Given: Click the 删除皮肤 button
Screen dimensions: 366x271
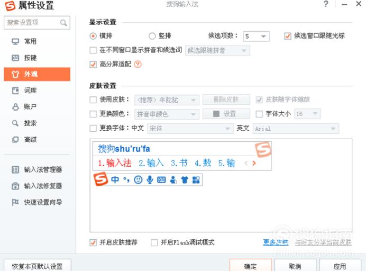Looking at the screenshot, I should pyautogui.click(x=226, y=100).
